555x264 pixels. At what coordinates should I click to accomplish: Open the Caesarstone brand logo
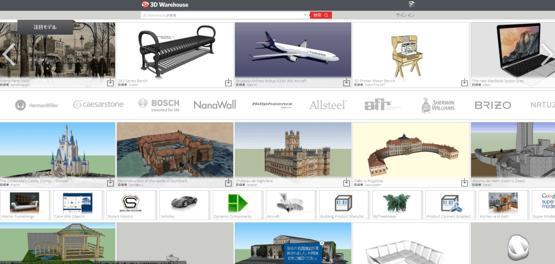pos(98,105)
